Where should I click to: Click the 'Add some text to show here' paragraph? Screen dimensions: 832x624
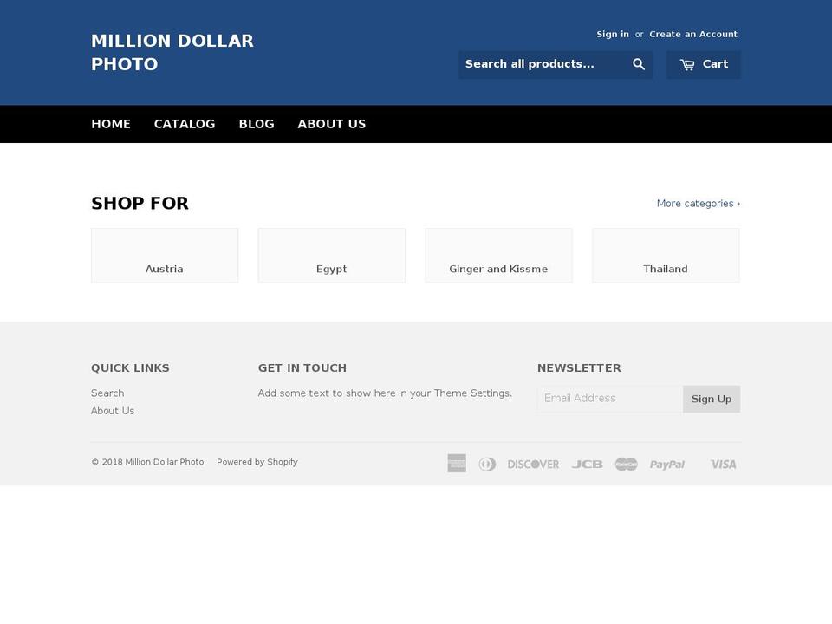(x=385, y=393)
